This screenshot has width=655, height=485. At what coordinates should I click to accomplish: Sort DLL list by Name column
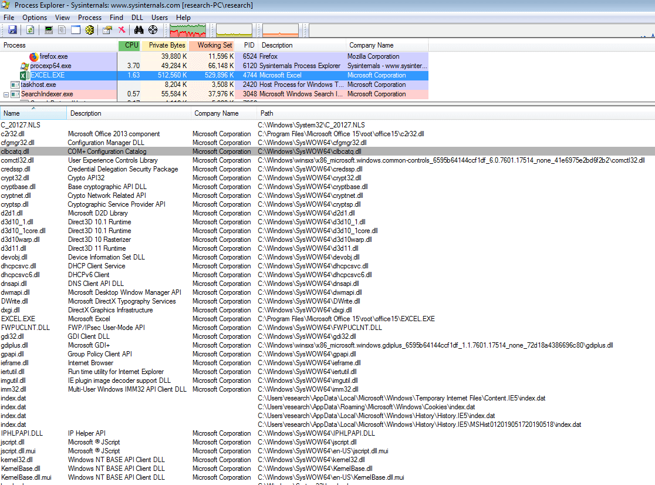point(33,113)
